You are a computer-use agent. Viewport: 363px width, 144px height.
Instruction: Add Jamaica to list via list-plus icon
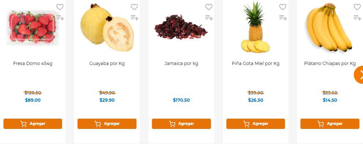(x=209, y=18)
